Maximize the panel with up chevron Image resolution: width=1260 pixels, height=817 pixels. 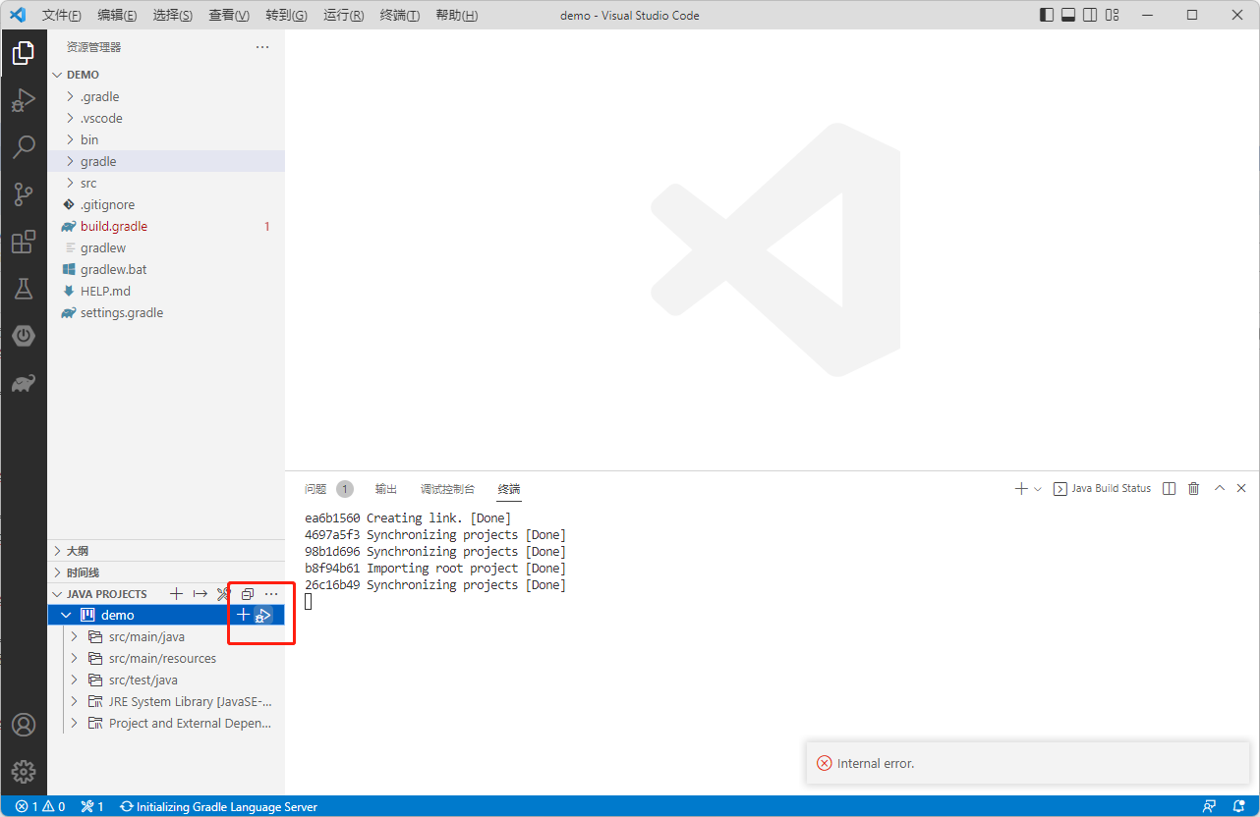pyautogui.click(x=1220, y=488)
